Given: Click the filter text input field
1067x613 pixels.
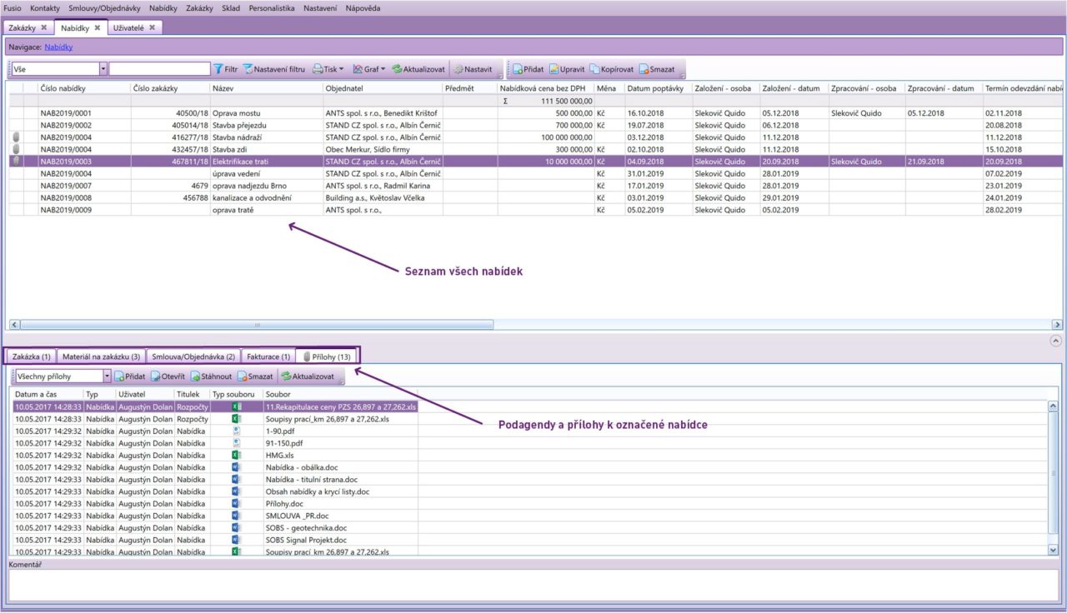Looking at the screenshot, I should (x=160, y=69).
